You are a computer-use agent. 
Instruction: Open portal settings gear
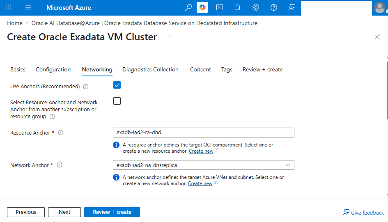[x=256, y=7]
